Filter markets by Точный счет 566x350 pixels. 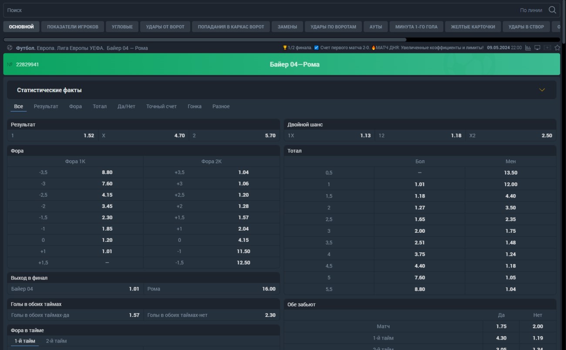(x=162, y=106)
